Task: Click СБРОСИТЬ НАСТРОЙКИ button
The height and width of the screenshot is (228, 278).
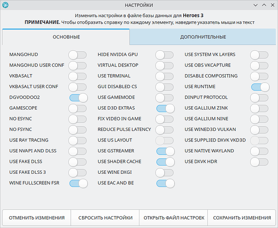Action: click(105, 218)
